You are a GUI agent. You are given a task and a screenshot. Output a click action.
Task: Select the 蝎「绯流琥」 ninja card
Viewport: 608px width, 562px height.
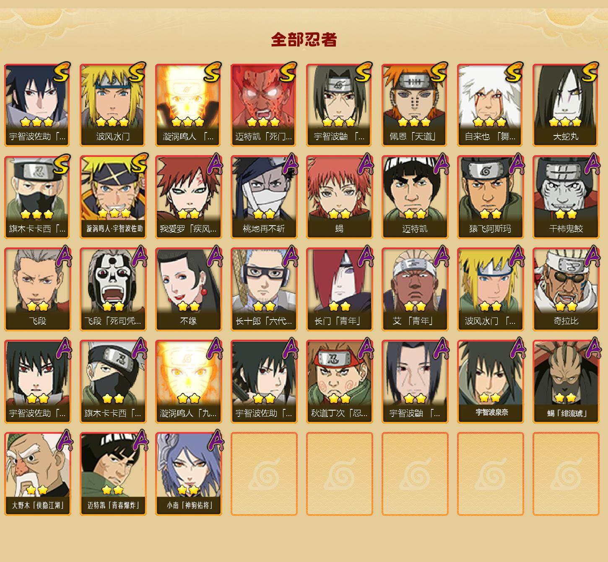pyautogui.click(x=566, y=382)
